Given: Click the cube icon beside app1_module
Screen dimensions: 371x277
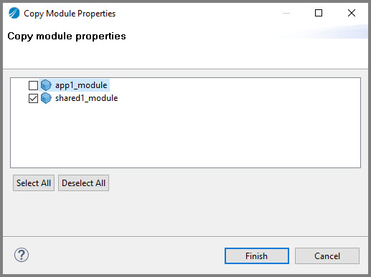Looking at the screenshot, I should [46, 85].
